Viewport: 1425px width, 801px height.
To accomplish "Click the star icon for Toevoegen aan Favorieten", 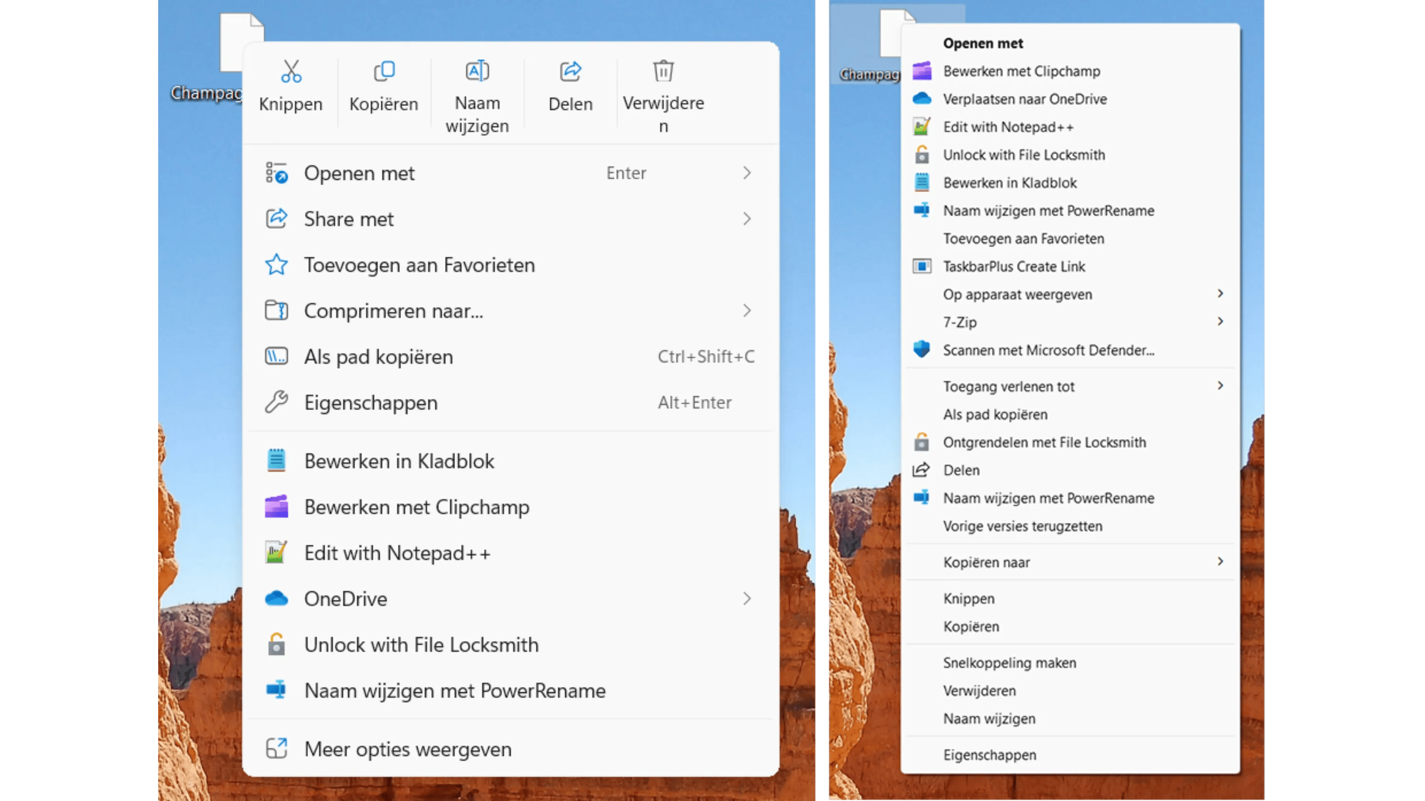I will point(276,265).
